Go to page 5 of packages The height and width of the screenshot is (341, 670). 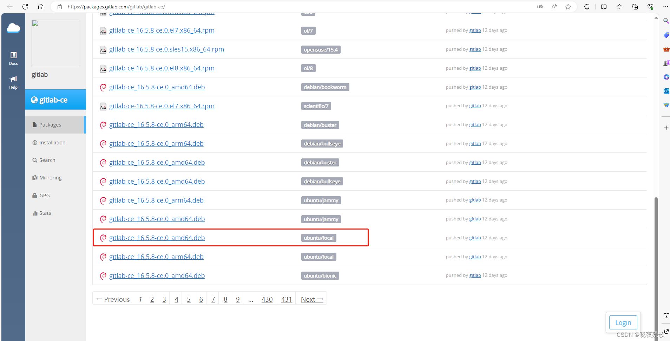[189, 299]
